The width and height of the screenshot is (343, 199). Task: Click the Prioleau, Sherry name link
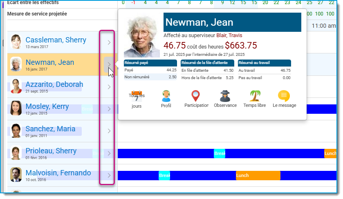(51, 151)
